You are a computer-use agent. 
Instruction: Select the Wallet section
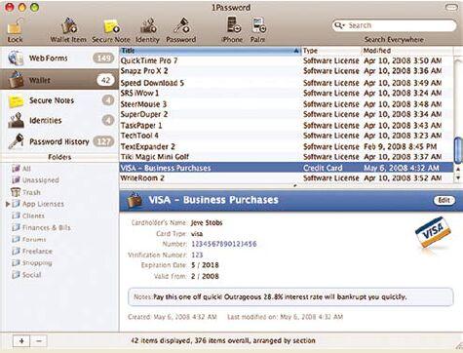click(59, 80)
